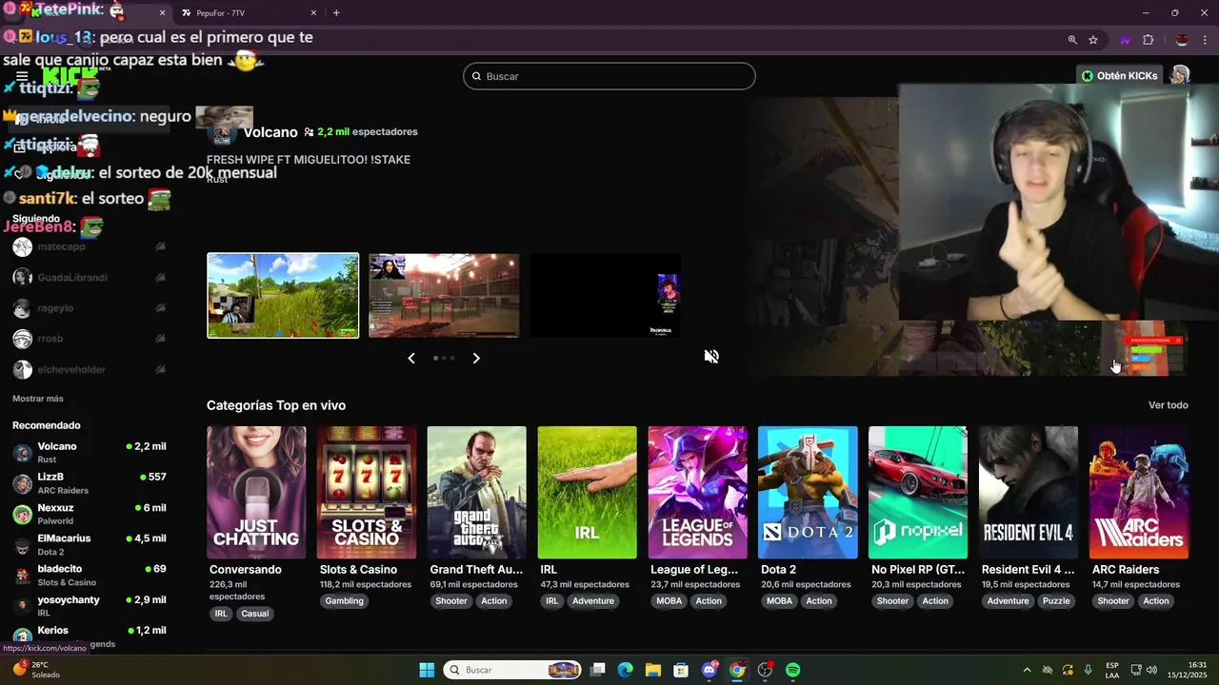The height and width of the screenshot is (685, 1219).
Task: Click the Obtén KICKs button
Action: click(1120, 76)
